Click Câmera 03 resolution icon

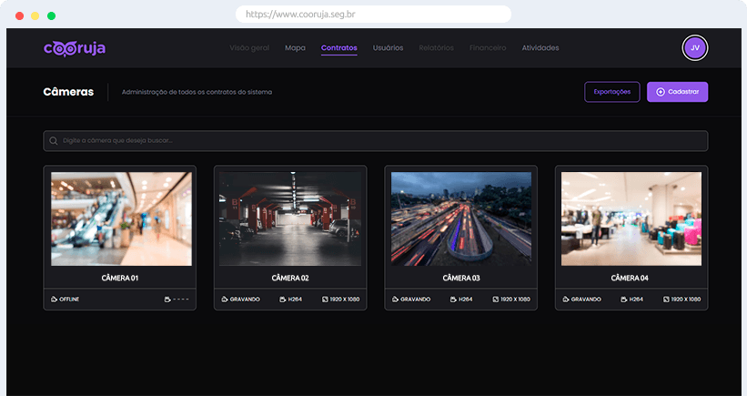(x=496, y=300)
